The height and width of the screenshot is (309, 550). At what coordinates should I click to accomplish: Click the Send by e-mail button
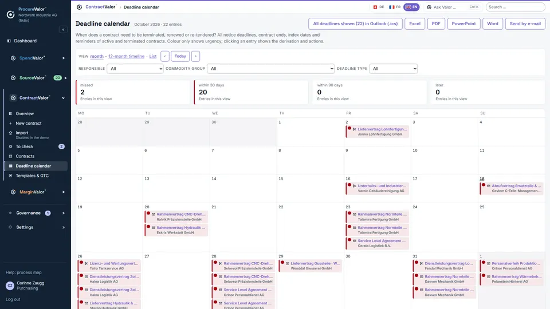pos(525,24)
